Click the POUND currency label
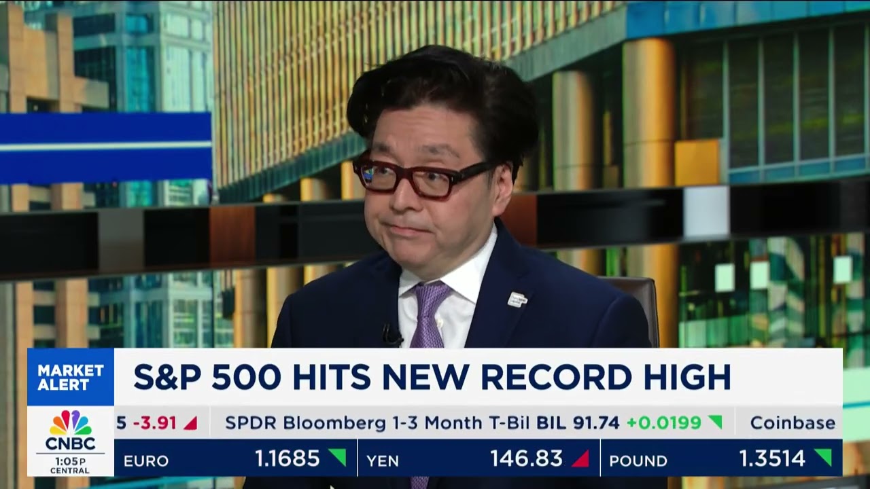870x489 pixels. pyautogui.click(x=638, y=460)
